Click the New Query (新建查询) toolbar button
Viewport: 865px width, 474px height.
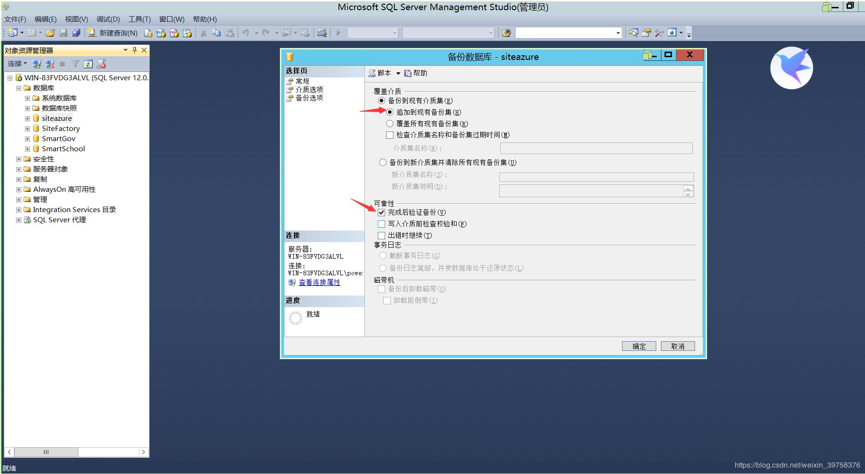point(113,33)
